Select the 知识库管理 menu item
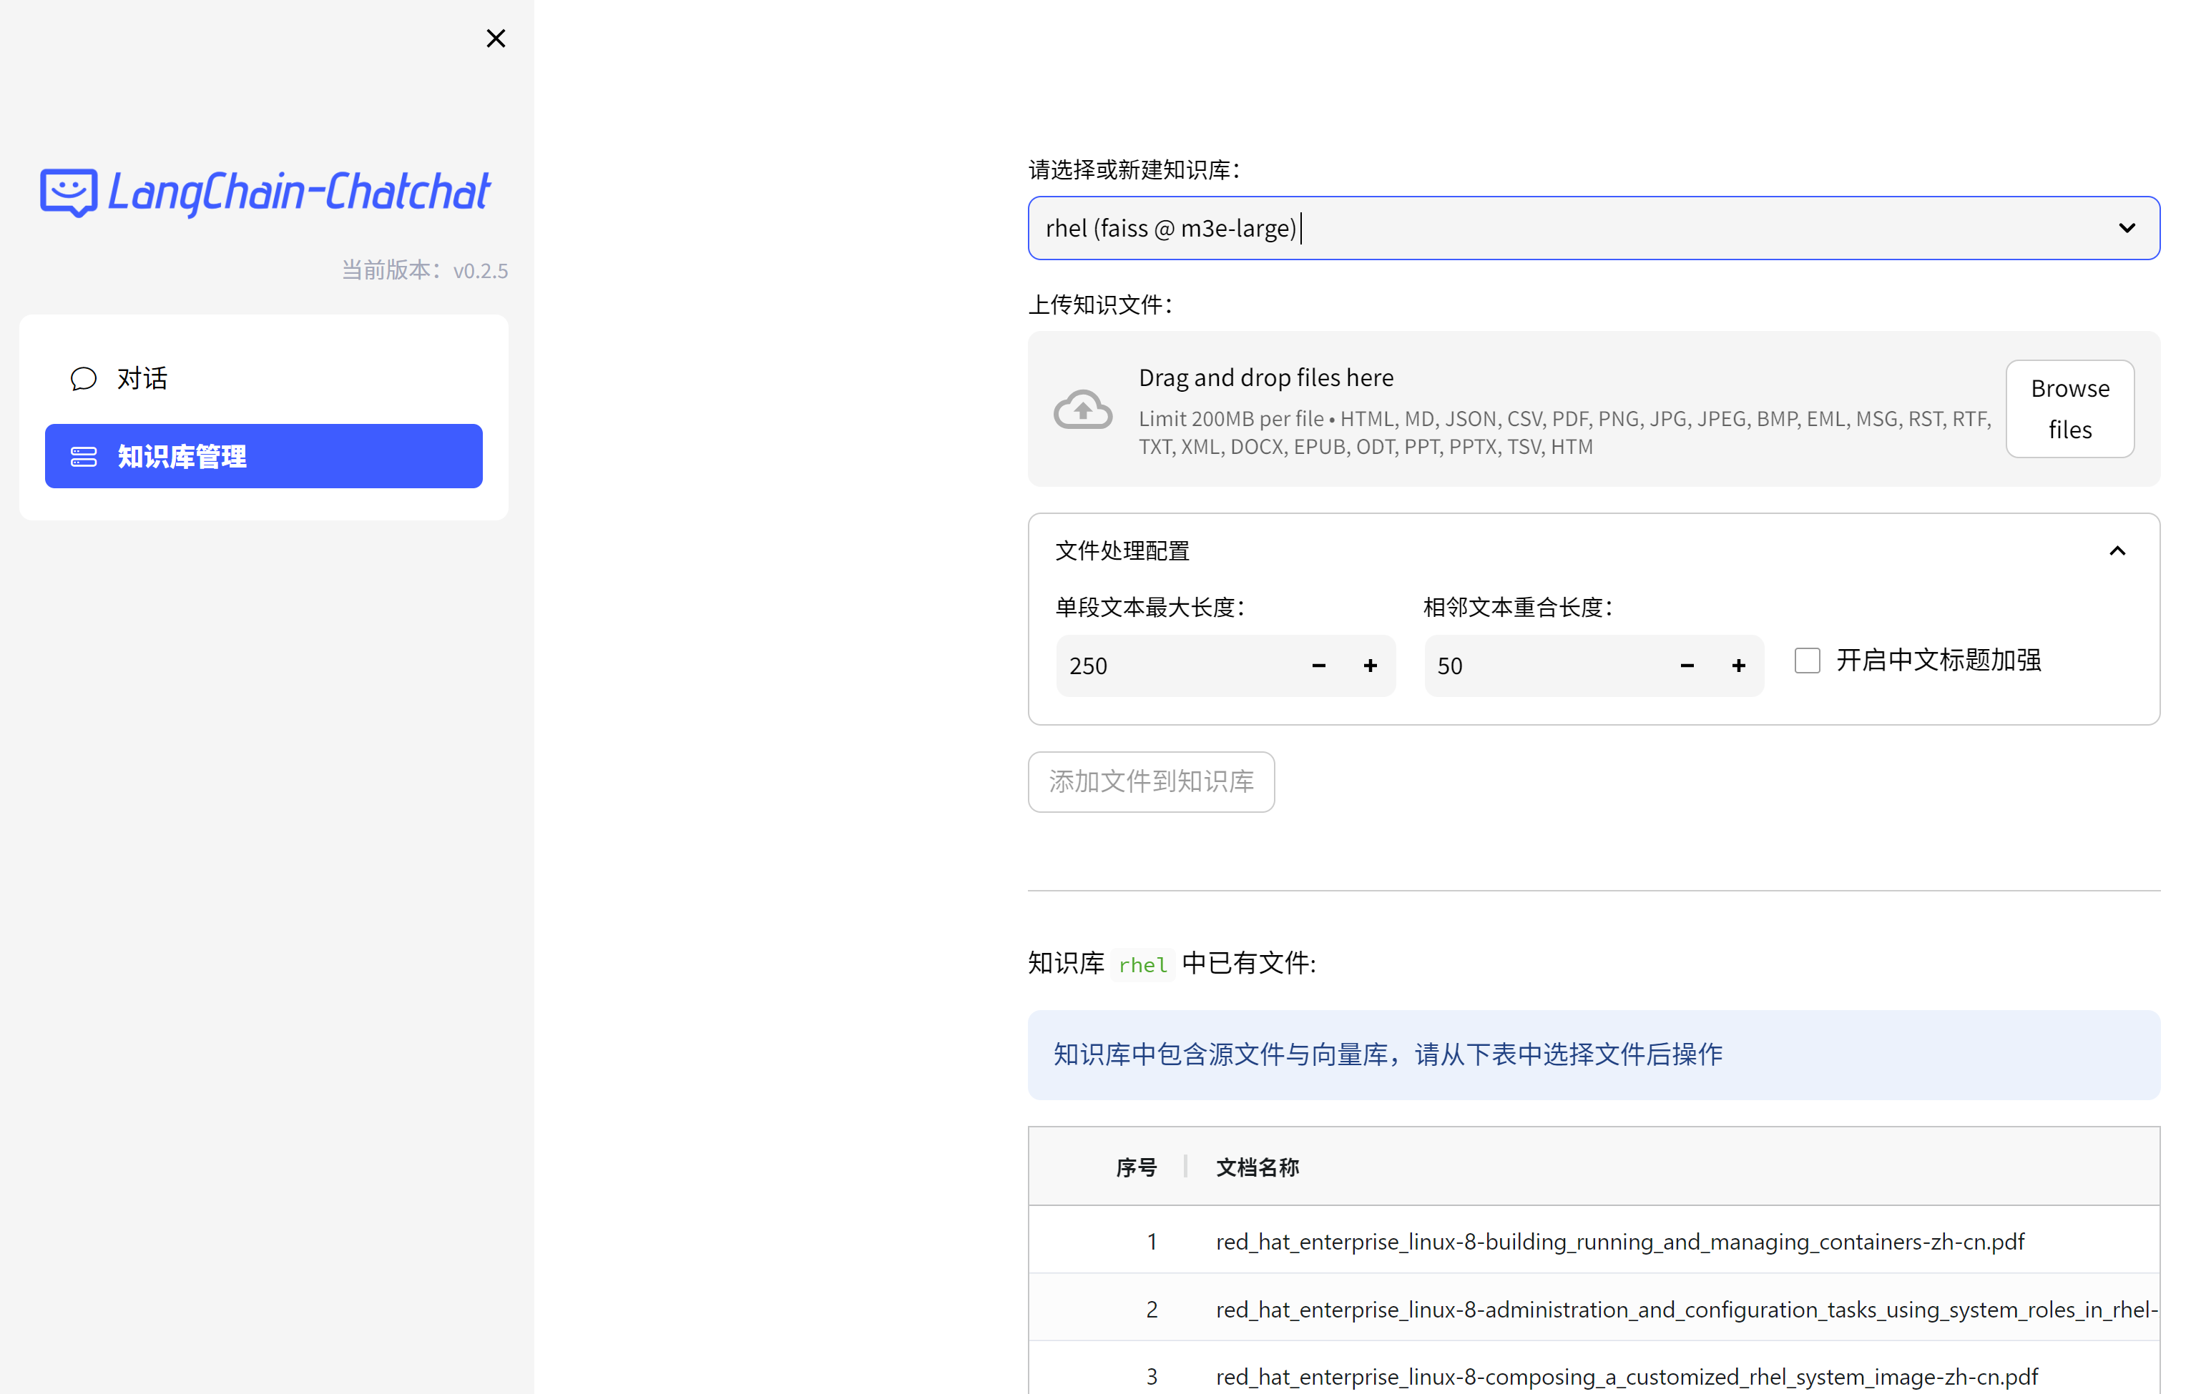The height and width of the screenshot is (1394, 2196). 263,457
